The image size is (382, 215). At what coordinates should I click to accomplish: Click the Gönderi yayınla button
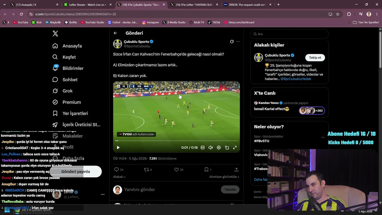[76, 172]
